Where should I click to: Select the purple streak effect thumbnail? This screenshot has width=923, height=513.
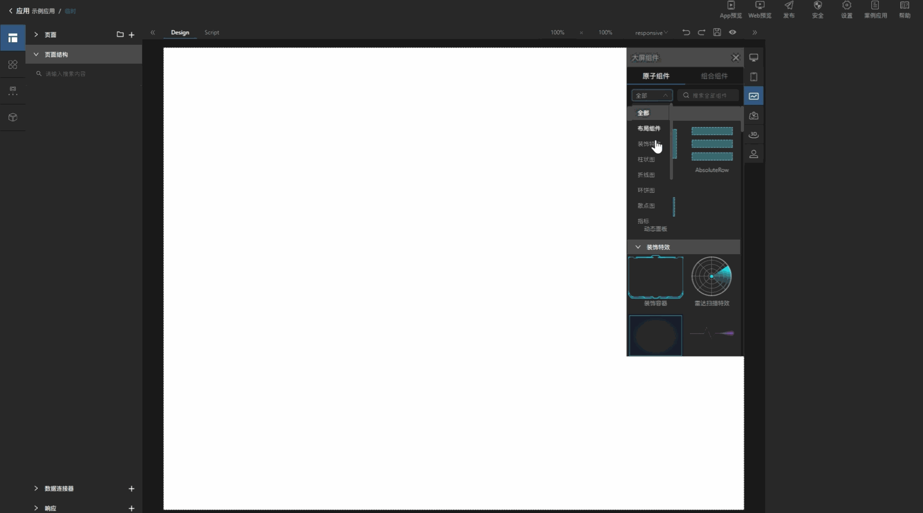712,333
